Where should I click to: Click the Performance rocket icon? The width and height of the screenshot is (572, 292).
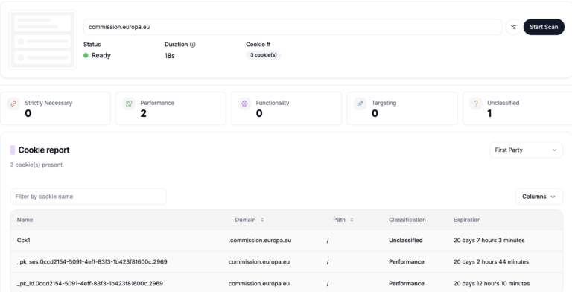pos(129,104)
